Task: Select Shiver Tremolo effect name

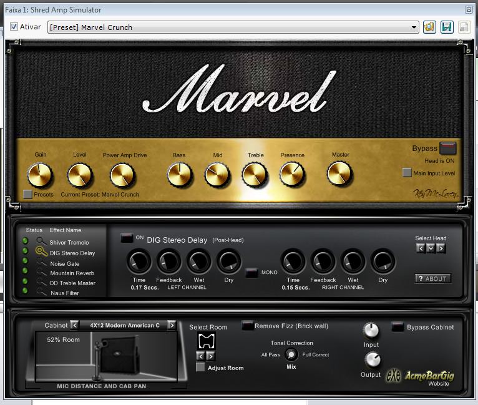Action: pyautogui.click(x=69, y=243)
